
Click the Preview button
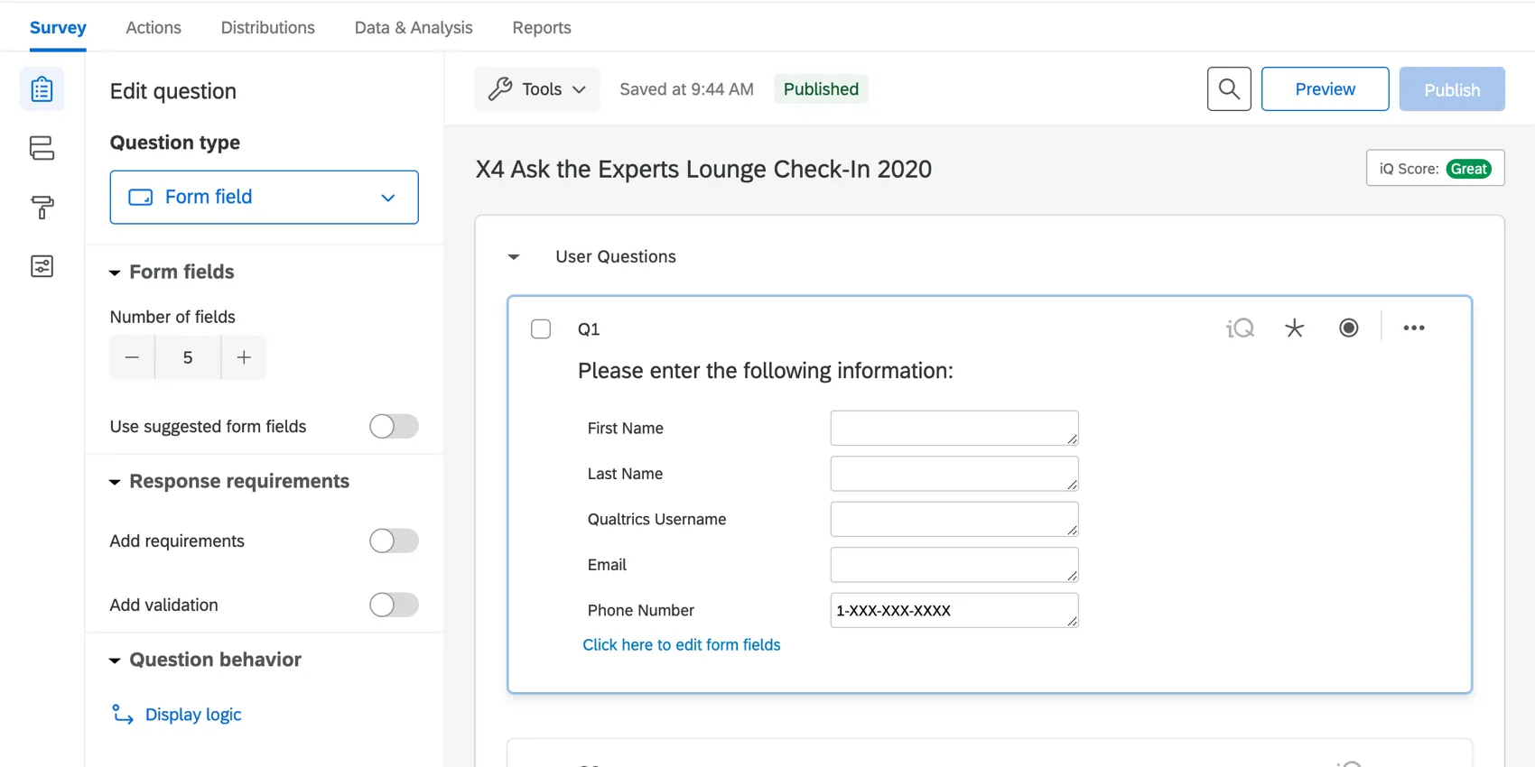coord(1325,89)
